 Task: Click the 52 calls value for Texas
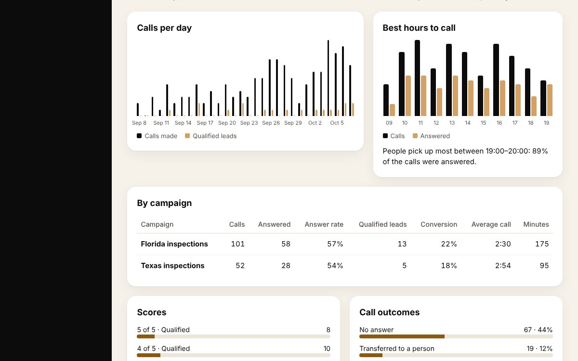(239, 266)
